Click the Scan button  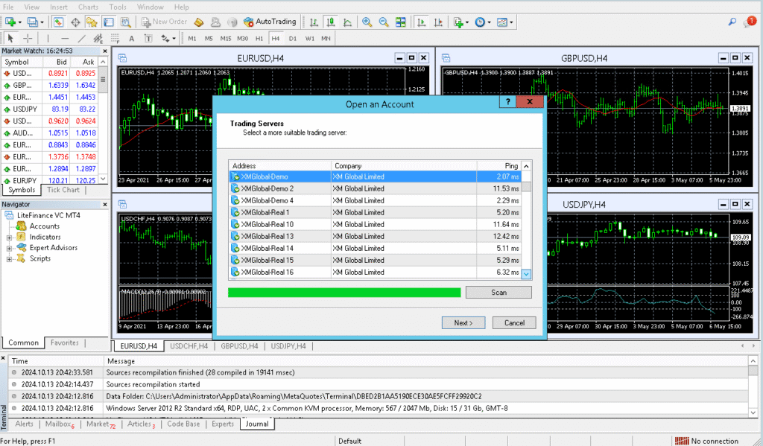(498, 293)
